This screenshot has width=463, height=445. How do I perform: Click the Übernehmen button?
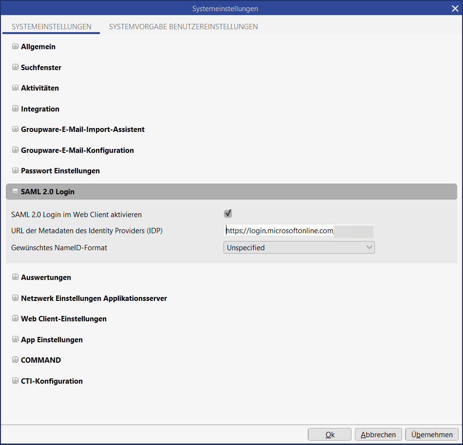coord(431,435)
